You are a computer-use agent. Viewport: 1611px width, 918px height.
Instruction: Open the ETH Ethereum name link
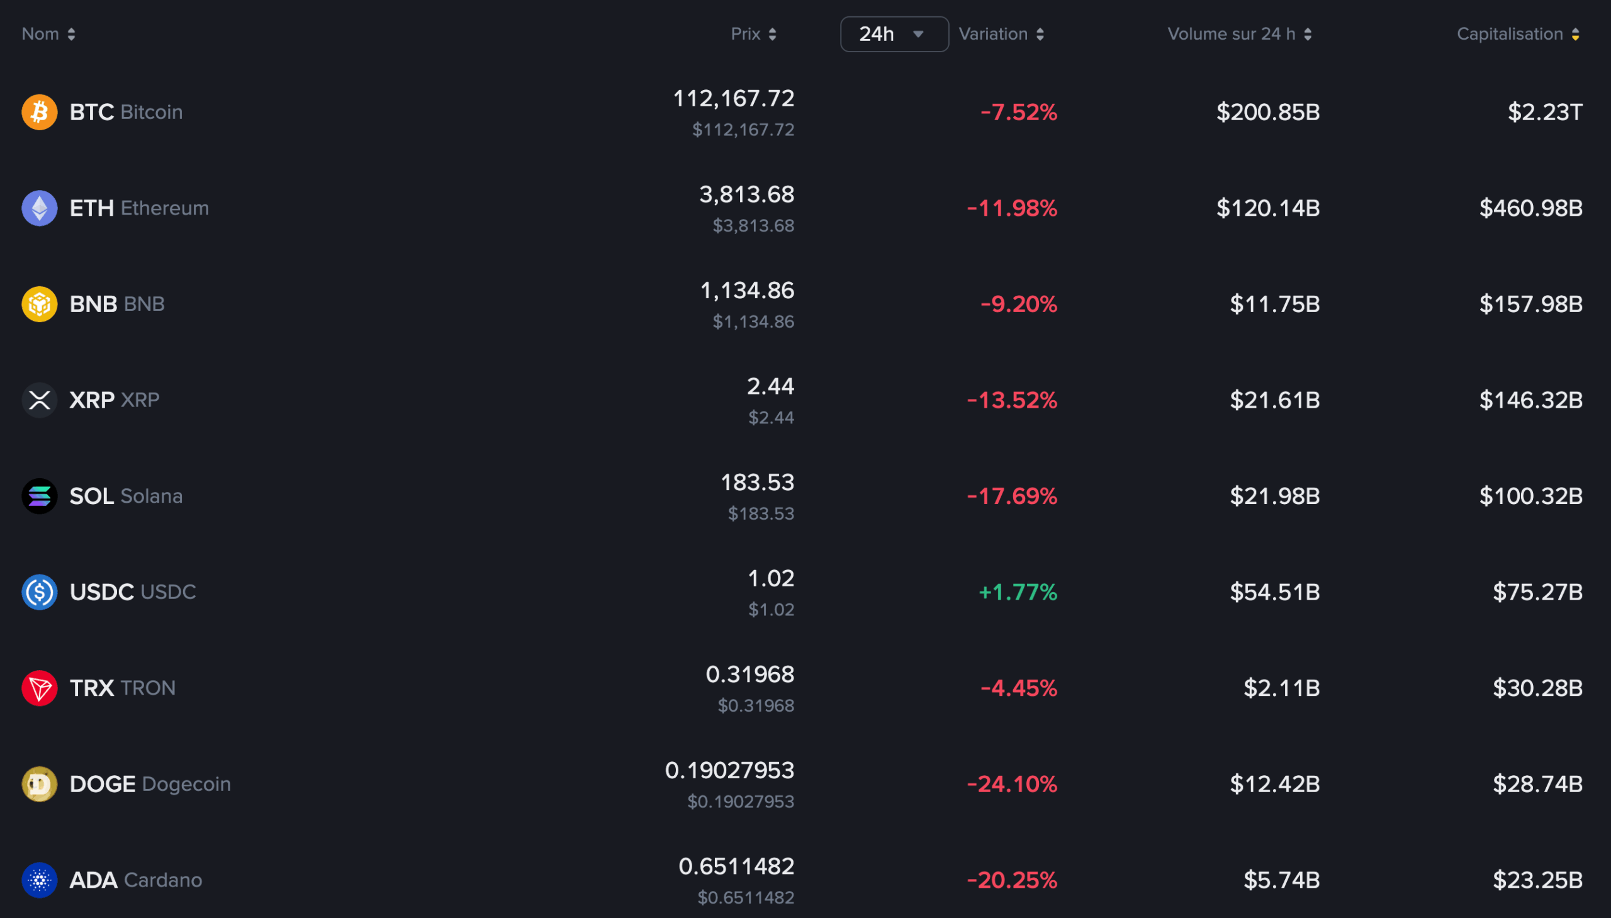pyautogui.click(x=138, y=208)
